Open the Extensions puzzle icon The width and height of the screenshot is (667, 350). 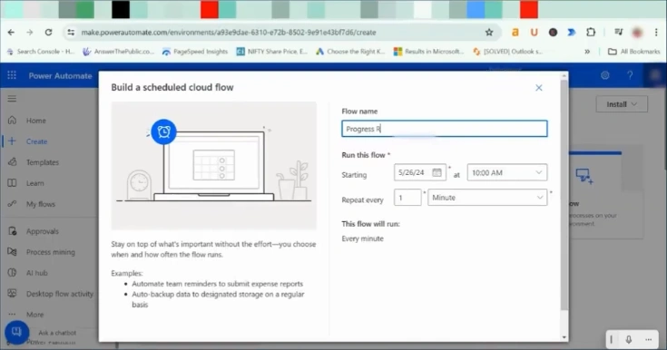click(591, 33)
